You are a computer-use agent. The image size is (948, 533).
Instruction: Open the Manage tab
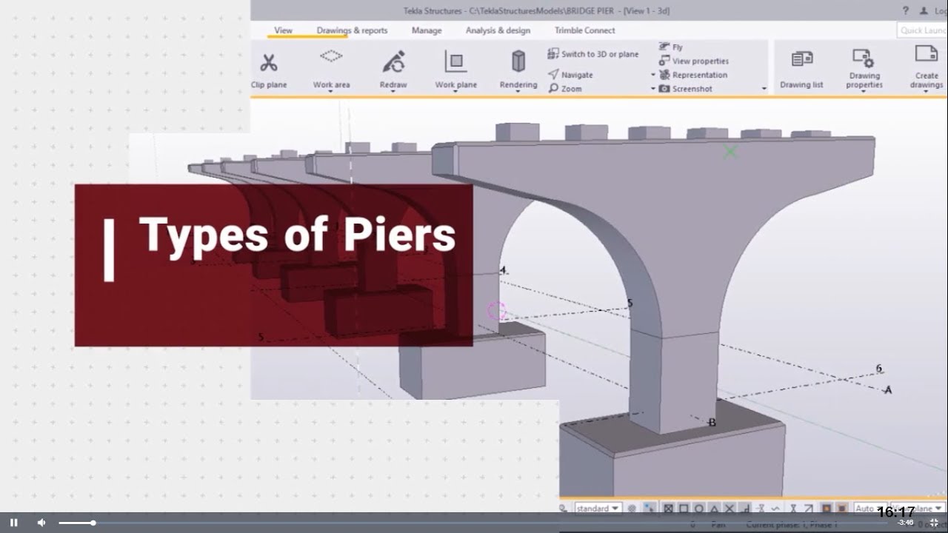(x=427, y=30)
